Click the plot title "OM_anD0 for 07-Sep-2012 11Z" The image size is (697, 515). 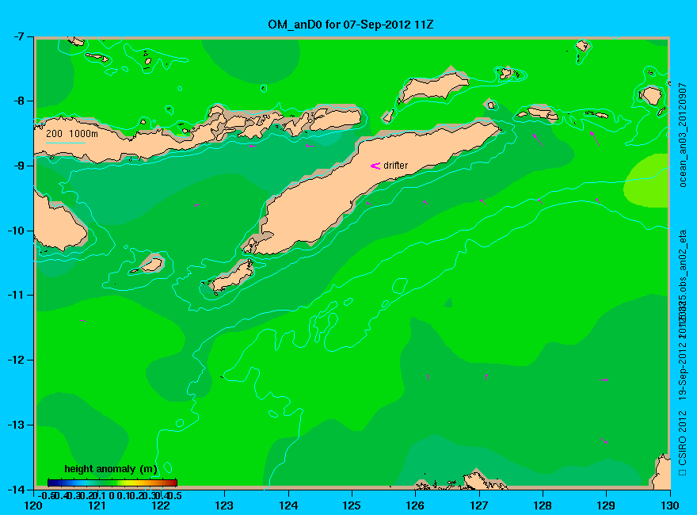click(x=351, y=25)
